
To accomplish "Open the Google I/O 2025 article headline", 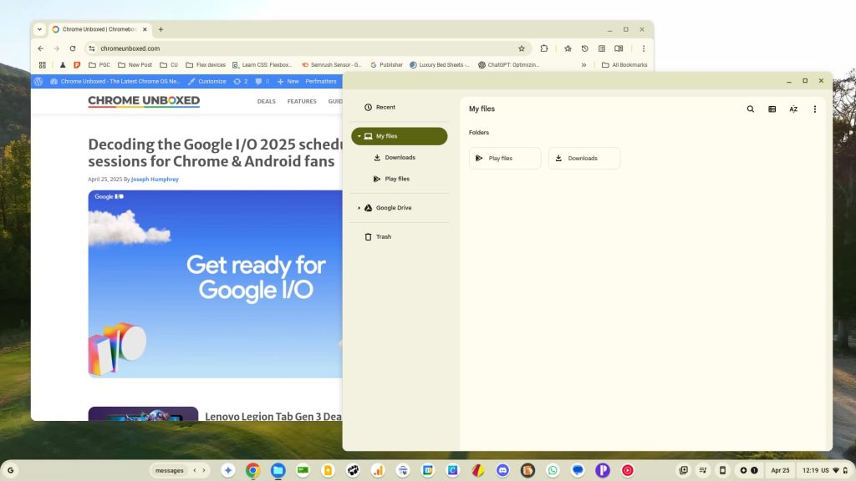I will [215, 153].
